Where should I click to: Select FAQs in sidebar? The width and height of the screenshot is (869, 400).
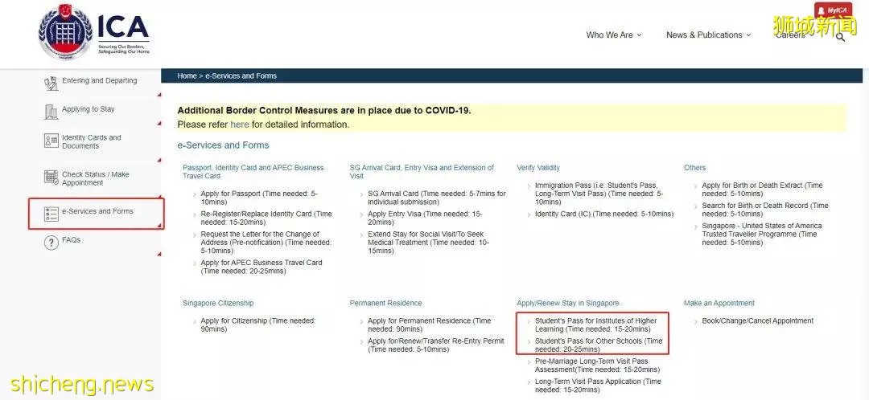pyautogui.click(x=71, y=240)
